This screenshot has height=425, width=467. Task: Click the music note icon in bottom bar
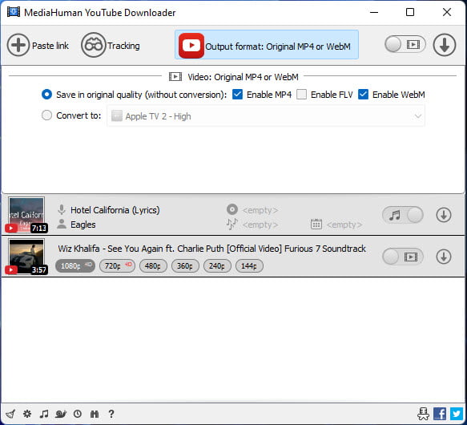(x=44, y=414)
